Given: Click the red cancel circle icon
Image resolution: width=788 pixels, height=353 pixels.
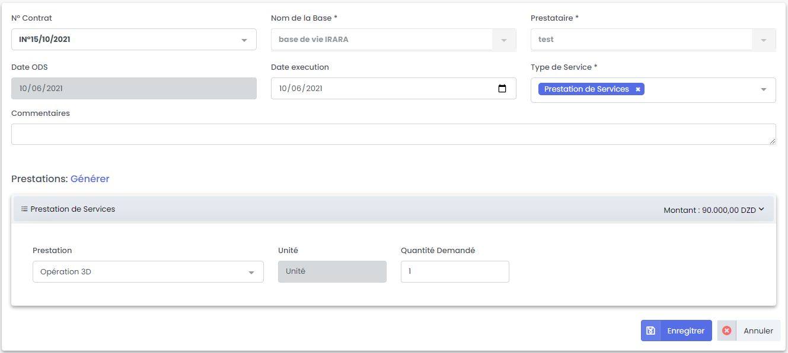Looking at the screenshot, I should pyautogui.click(x=727, y=331).
